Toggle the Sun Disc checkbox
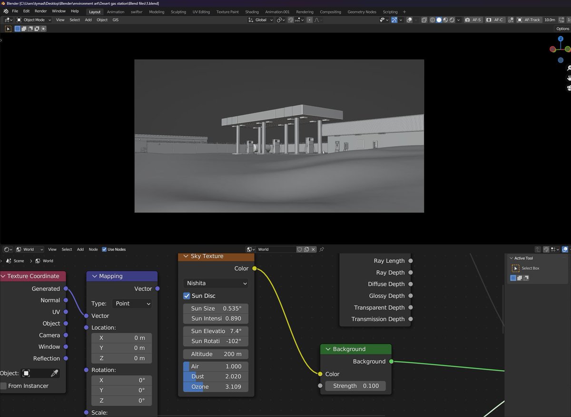Viewport: 571px width, 417px height. pos(187,296)
